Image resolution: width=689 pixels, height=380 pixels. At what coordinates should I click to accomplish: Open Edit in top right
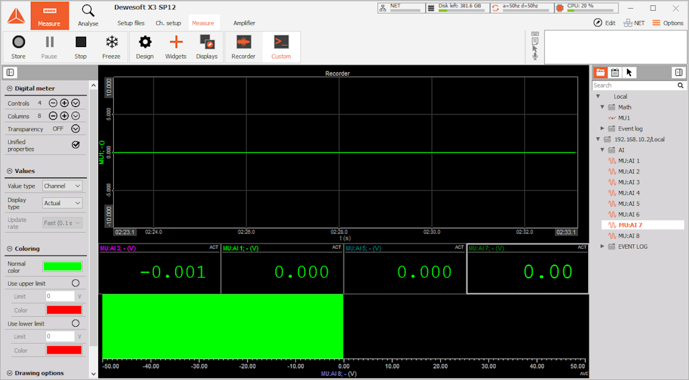pyautogui.click(x=604, y=23)
